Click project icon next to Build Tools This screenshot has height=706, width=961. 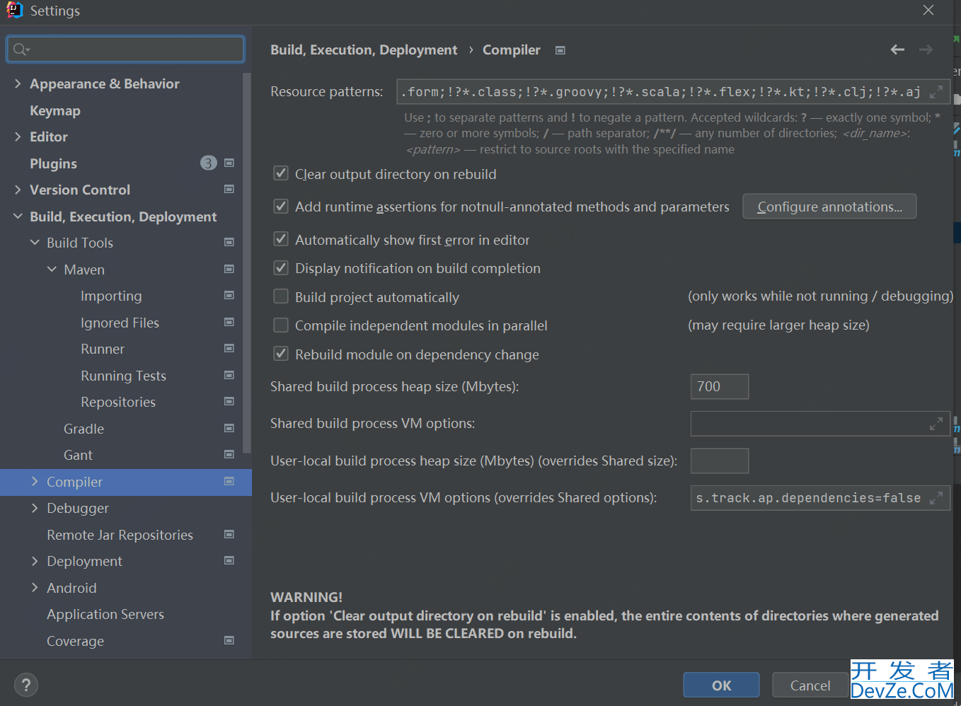click(229, 243)
